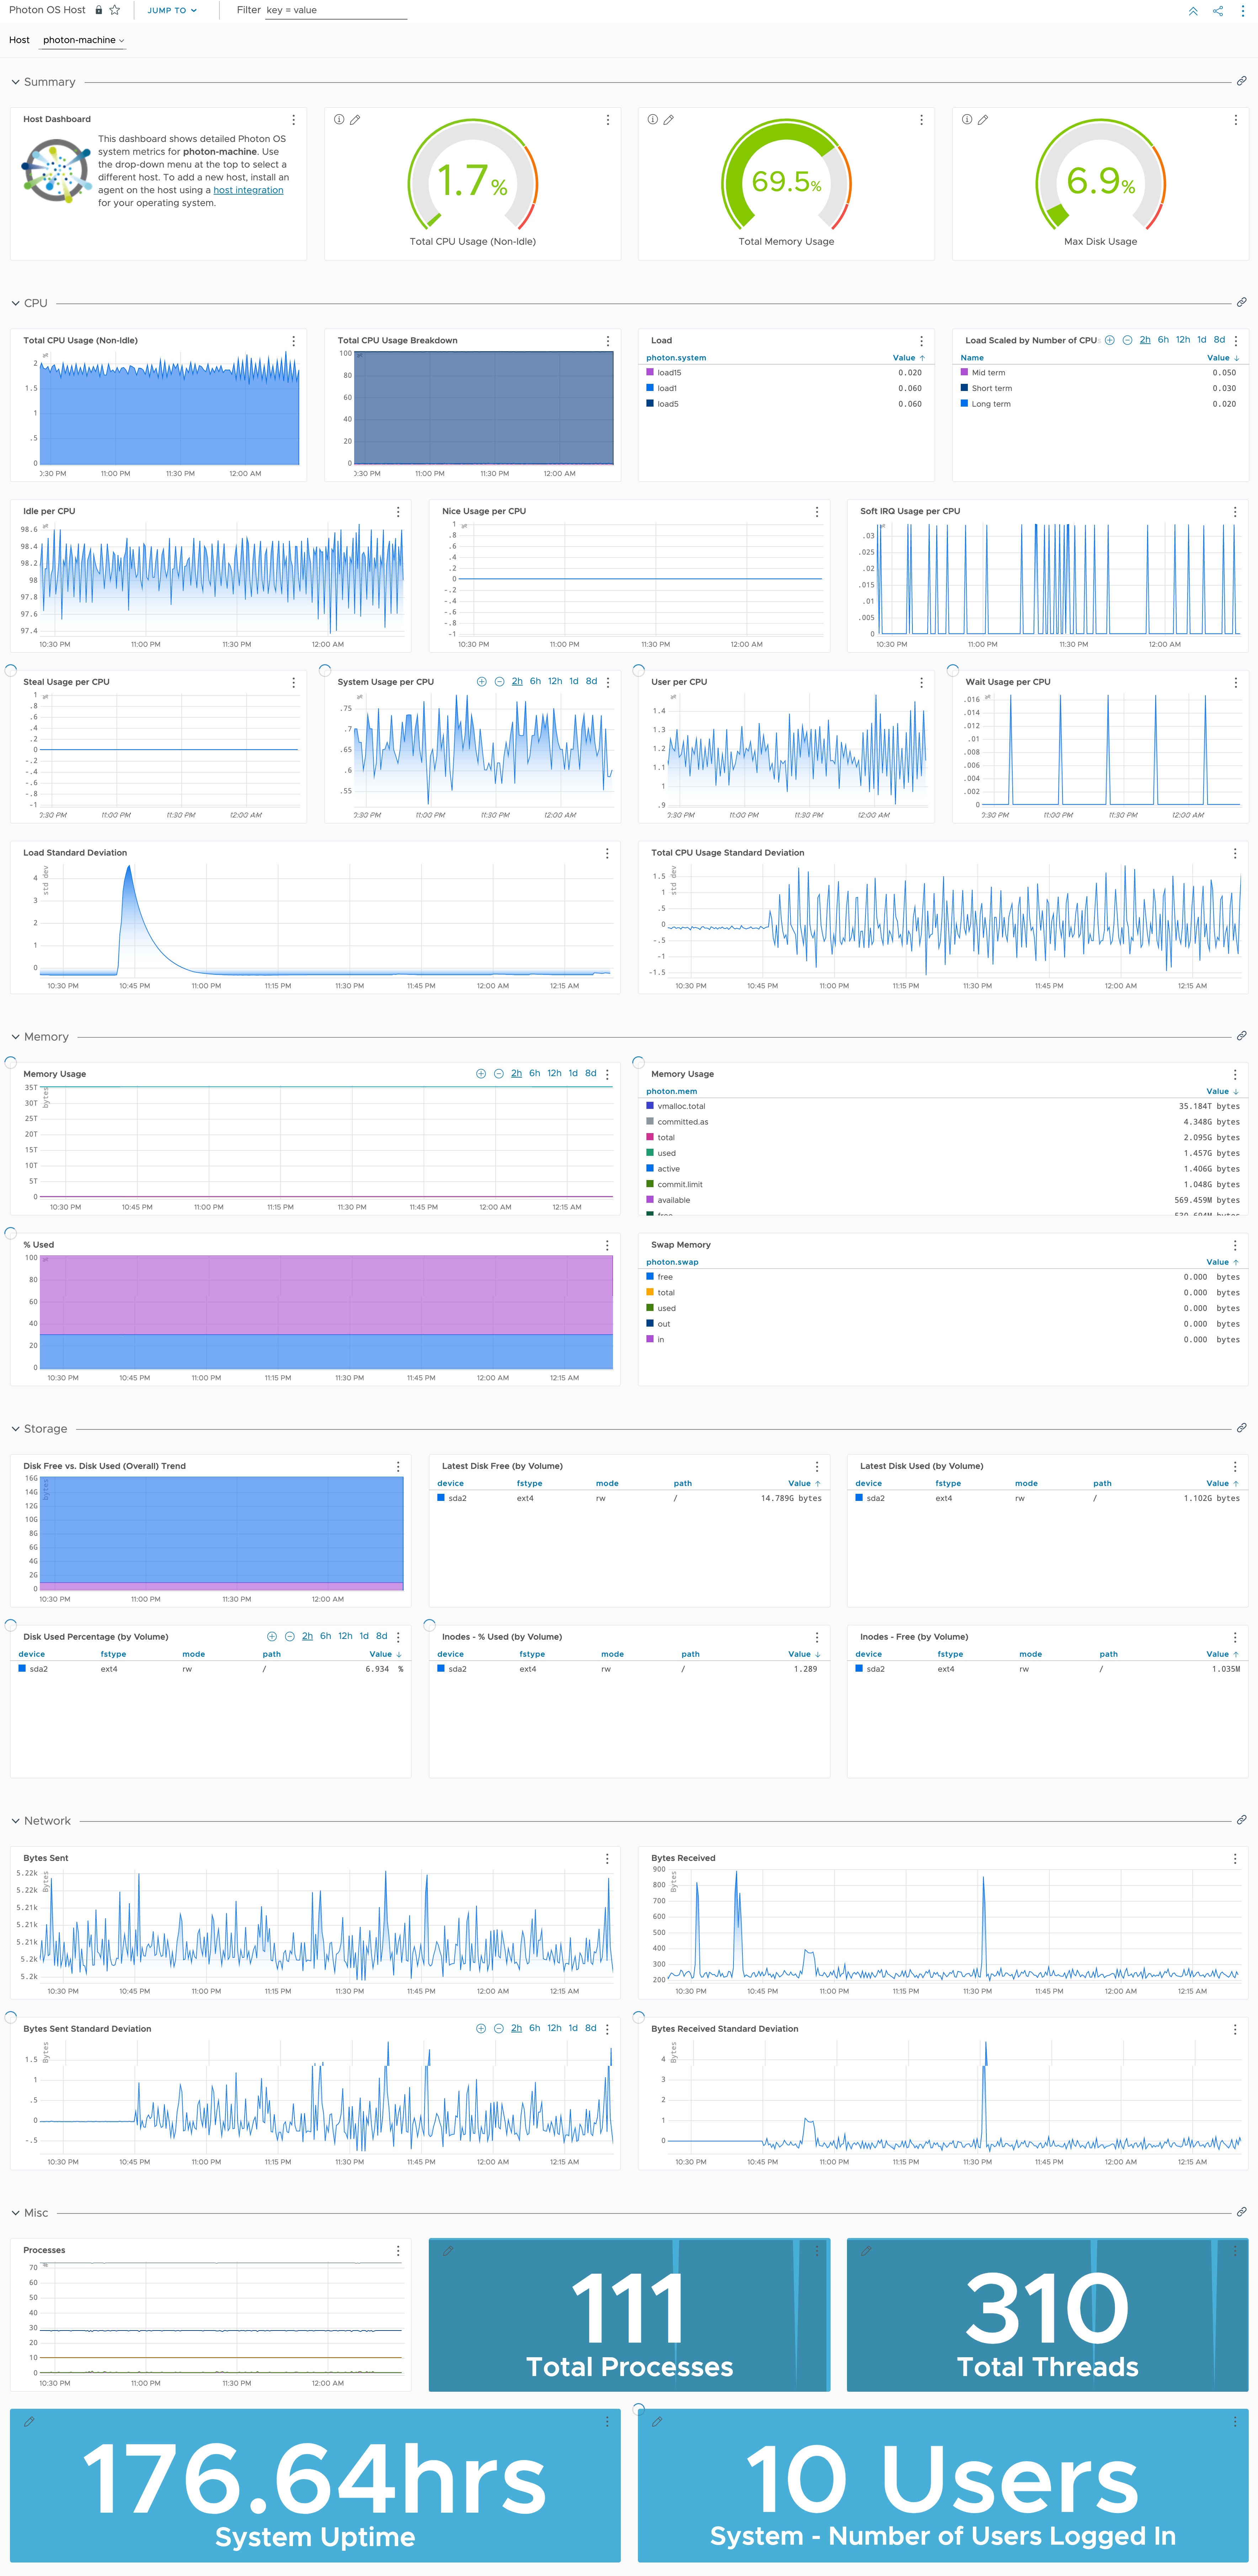Open dashboard options kebab menu in header
Screen dimensions: 1258x2576
click(1243, 11)
